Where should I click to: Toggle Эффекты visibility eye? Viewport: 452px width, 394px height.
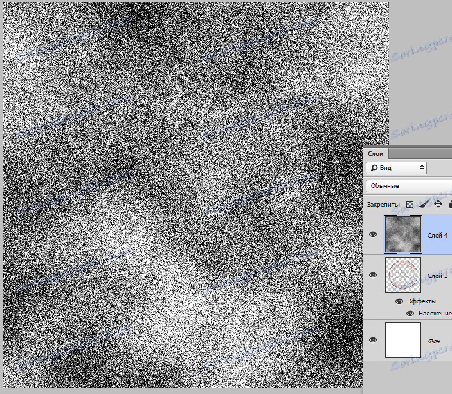399,301
